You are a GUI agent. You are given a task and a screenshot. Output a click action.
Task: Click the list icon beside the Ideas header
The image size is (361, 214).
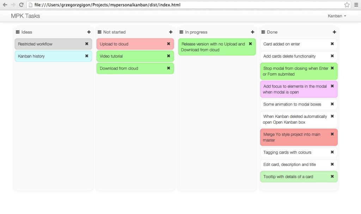tap(17, 32)
